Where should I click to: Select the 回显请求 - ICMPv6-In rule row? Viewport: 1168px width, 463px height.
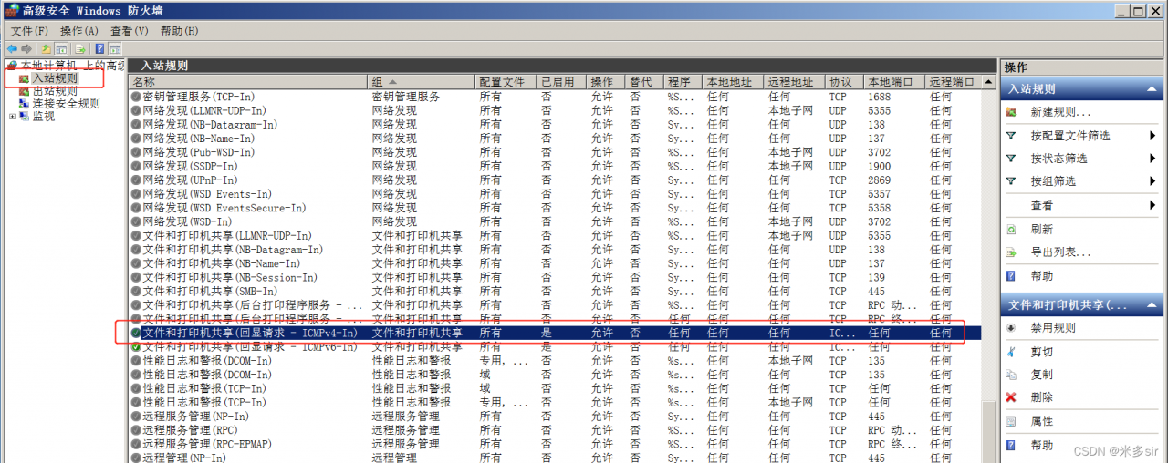click(555, 347)
